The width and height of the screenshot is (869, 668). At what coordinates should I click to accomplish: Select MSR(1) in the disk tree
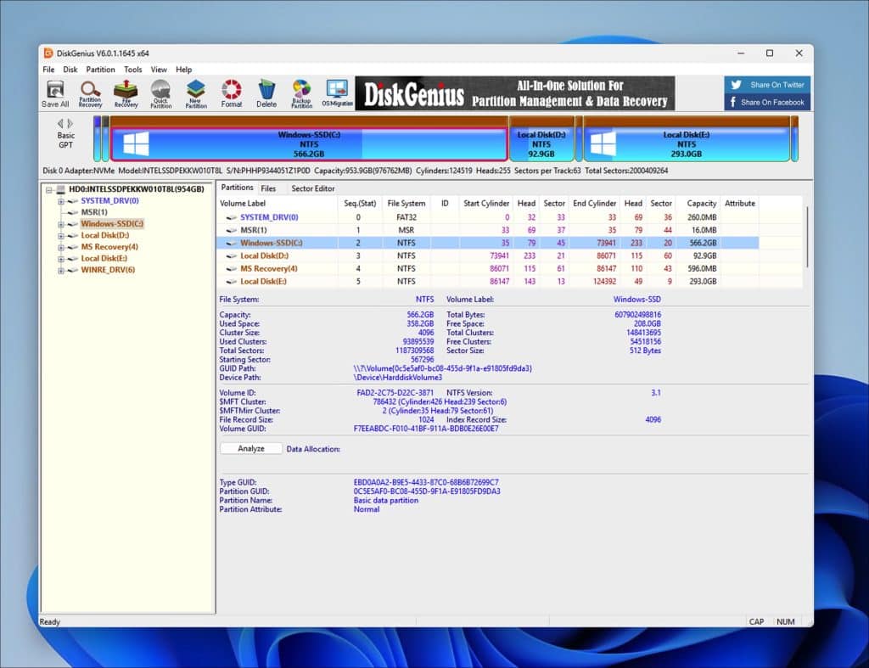coord(94,212)
